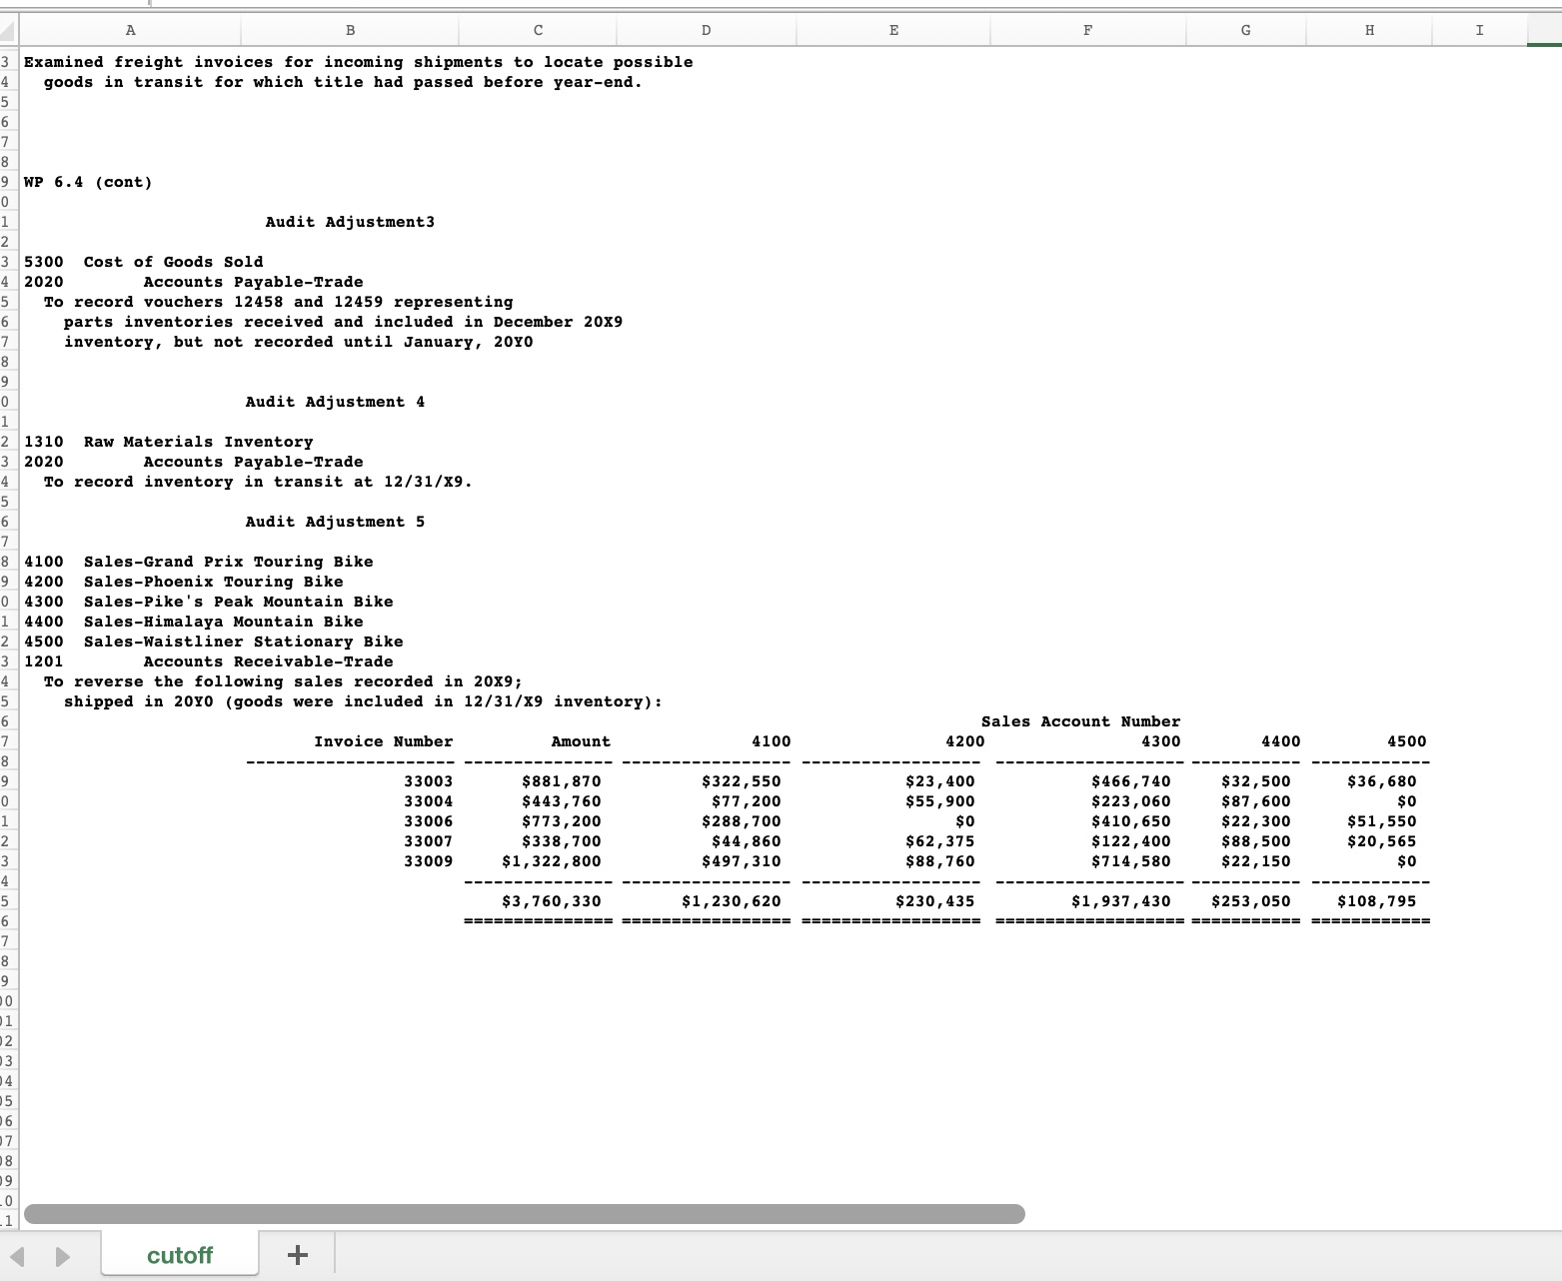The width and height of the screenshot is (1562, 1281).
Task: Select column F header
Action: click(1087, 29)
